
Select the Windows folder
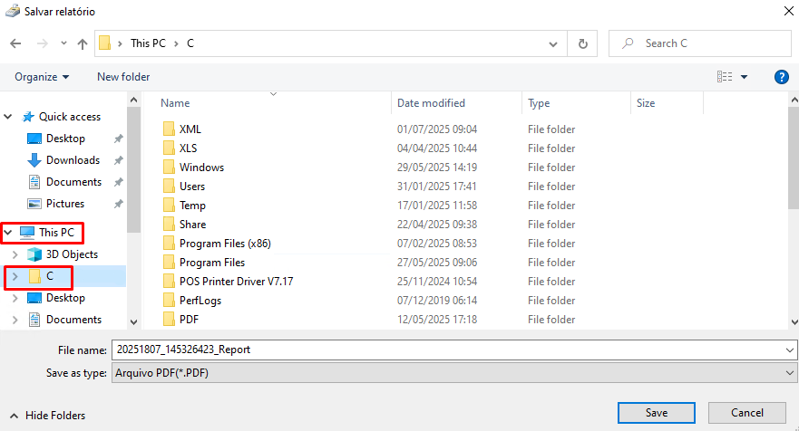[x=201, y=168]
